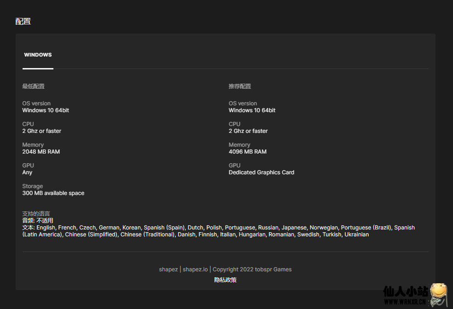Click the 支持的语言 supported languages label
Viewport: 453px width, 309px height.
[36, 214]
